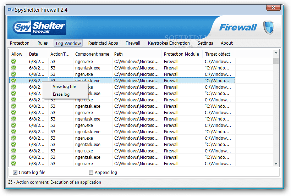291x196 pixels.
Task: Close the SpyShelter Firewall window
Action: pyautogui.click(x=273, y=7)
